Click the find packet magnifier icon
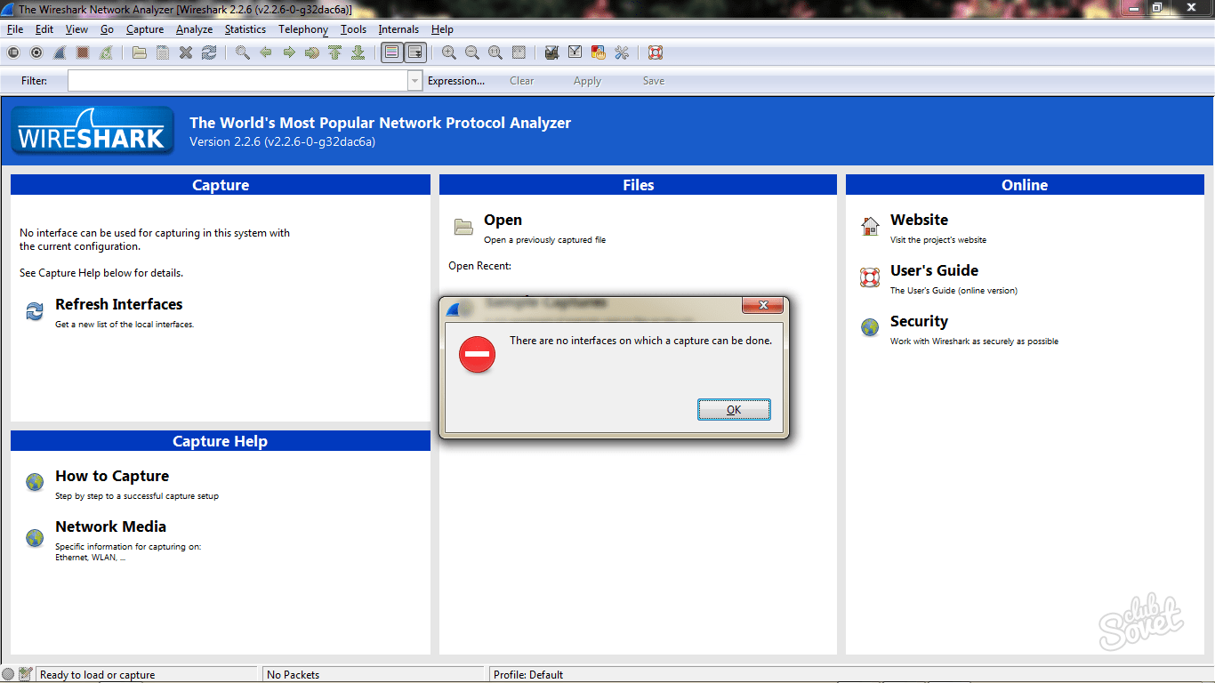This screenshot has width=1215, height=683. coord(242,52)
